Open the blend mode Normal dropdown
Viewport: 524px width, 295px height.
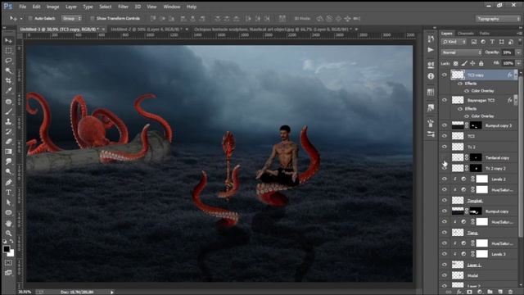[461, 52]
